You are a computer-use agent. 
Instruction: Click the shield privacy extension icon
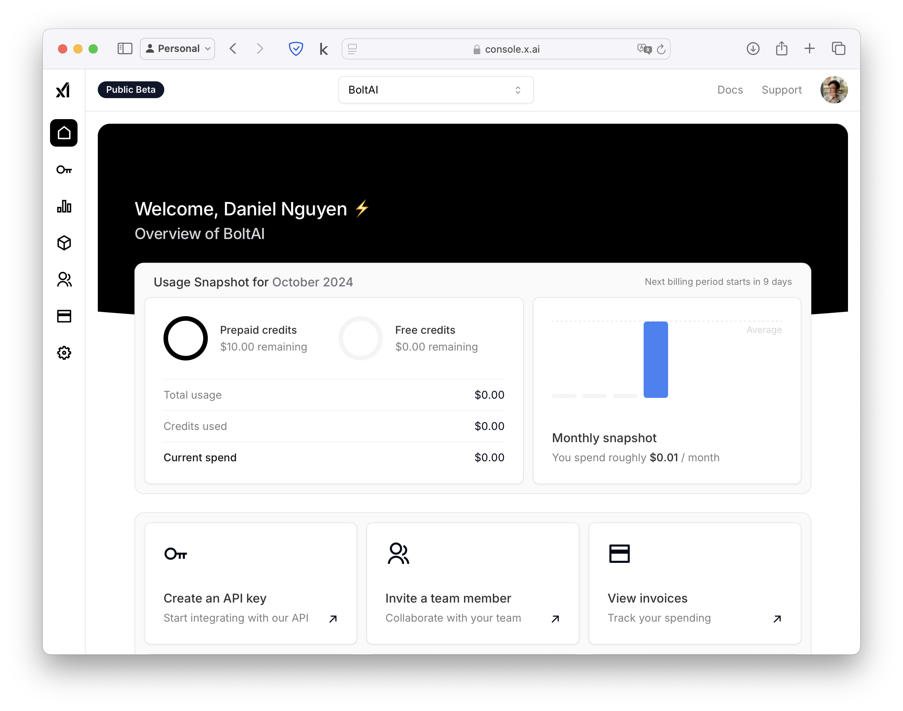[296, 49]
